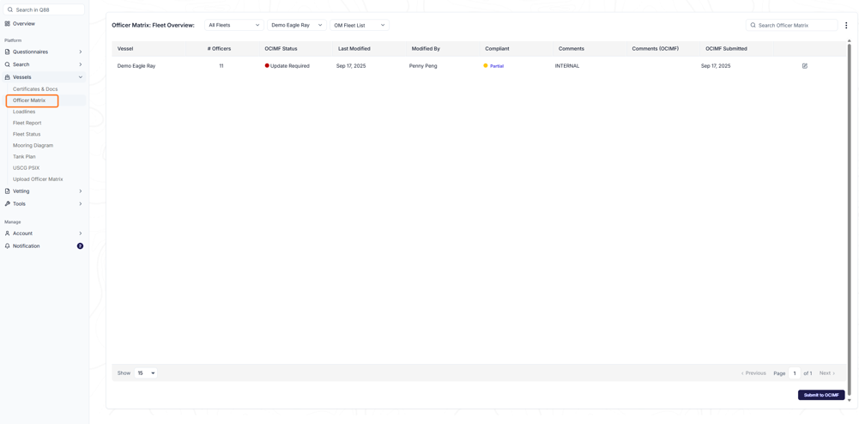Click the Penny Peng modified-by cell
This screenshot has height=424, width=859.
pos(423,66)
